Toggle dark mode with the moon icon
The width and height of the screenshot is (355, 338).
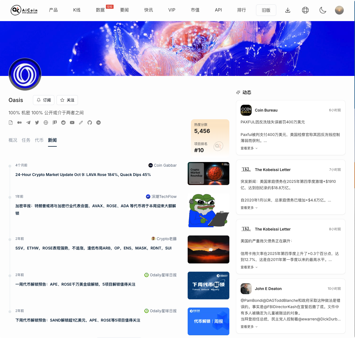coord(323,10)
